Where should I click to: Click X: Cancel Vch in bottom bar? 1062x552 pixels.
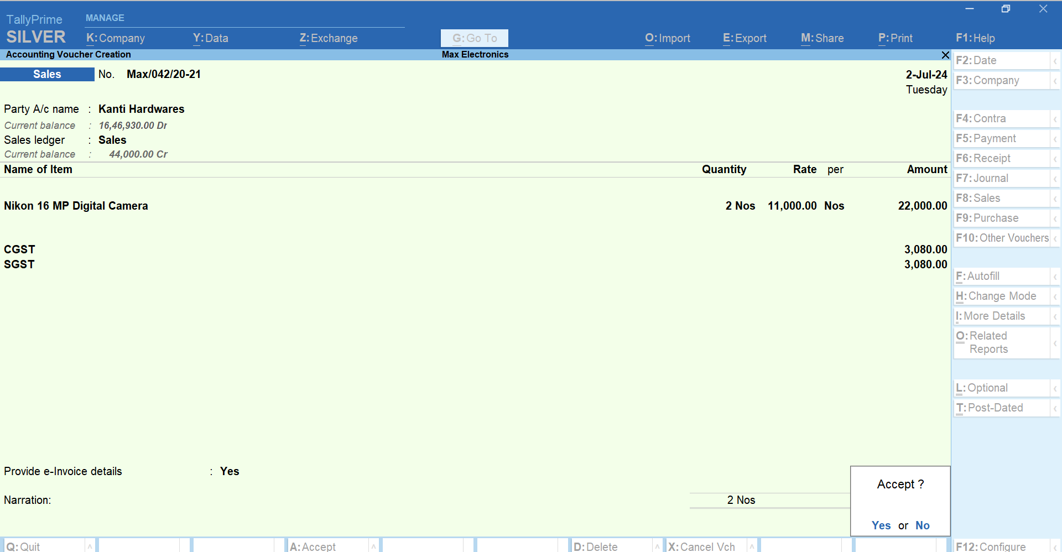(706, 546)
